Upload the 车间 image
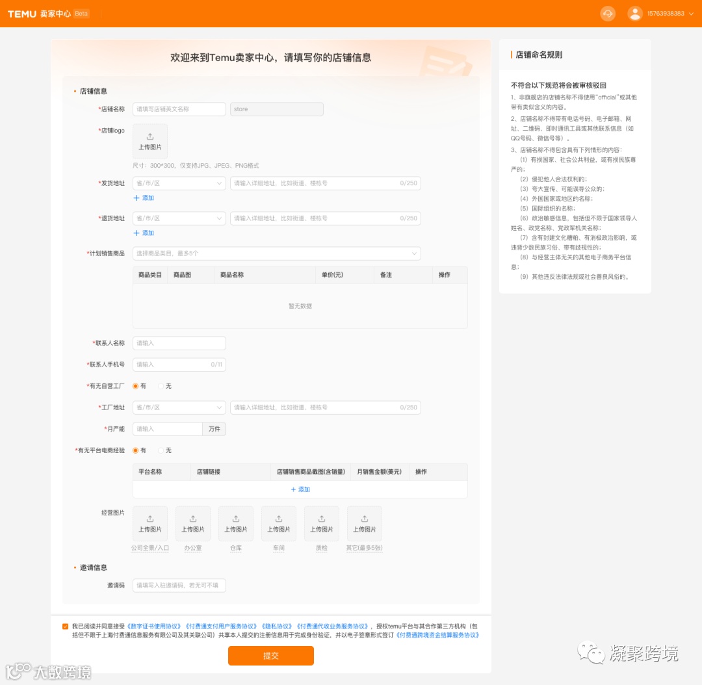Viewport: 702px width, 685px height. 278,523
